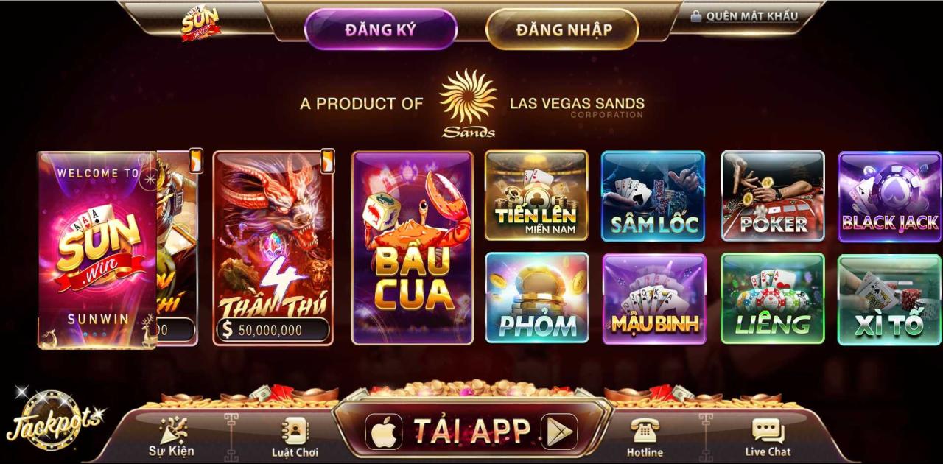The image size is (943, 464).
Task: Open the Luật Chơi rules icon
Action: point(295,430)
